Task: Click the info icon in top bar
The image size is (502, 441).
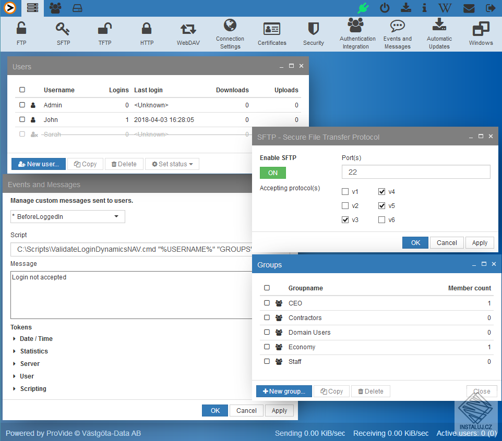Action: click(424, 8)
